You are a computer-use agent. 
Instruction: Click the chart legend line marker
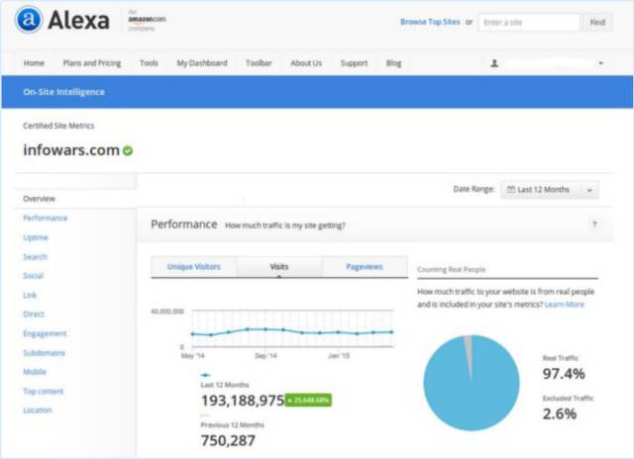click(205, 375)
